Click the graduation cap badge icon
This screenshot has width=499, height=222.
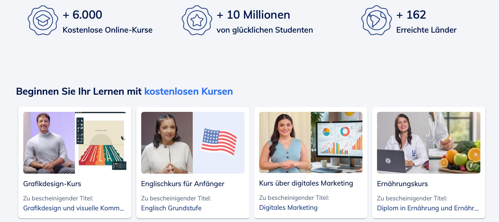43,20
